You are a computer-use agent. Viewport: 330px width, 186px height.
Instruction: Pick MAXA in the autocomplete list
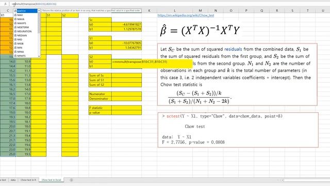coord(21,19)
